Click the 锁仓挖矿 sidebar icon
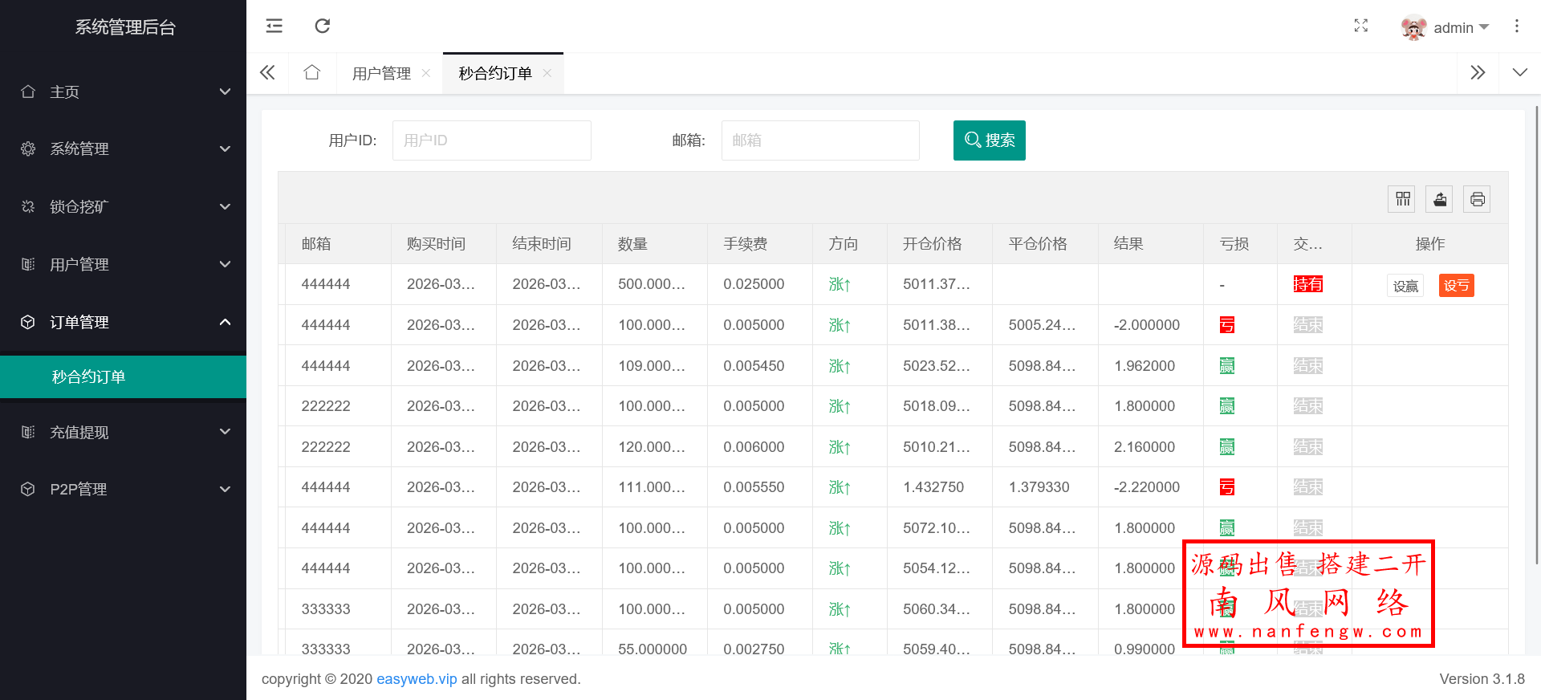 [x=28, y=206]
